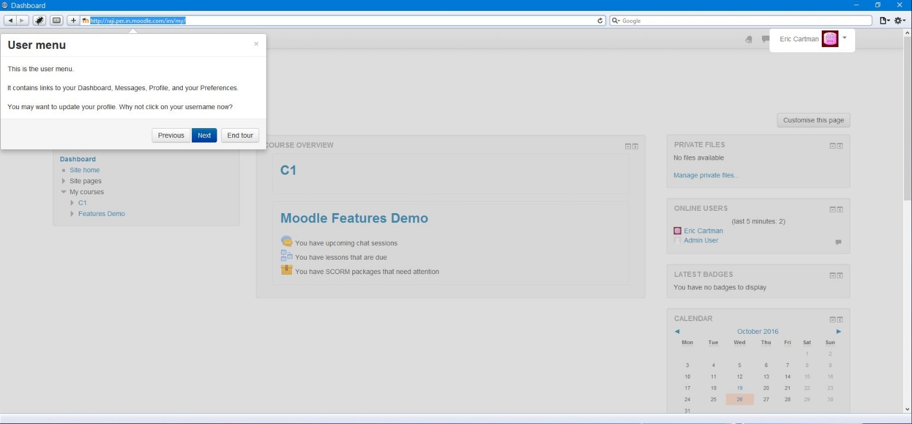
Task: Open Eric Cartman in Online users
Action: pos(703,231)
